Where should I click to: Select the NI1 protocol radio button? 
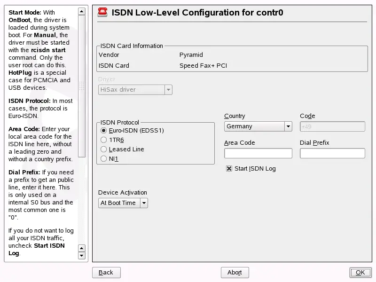point(104,159)
